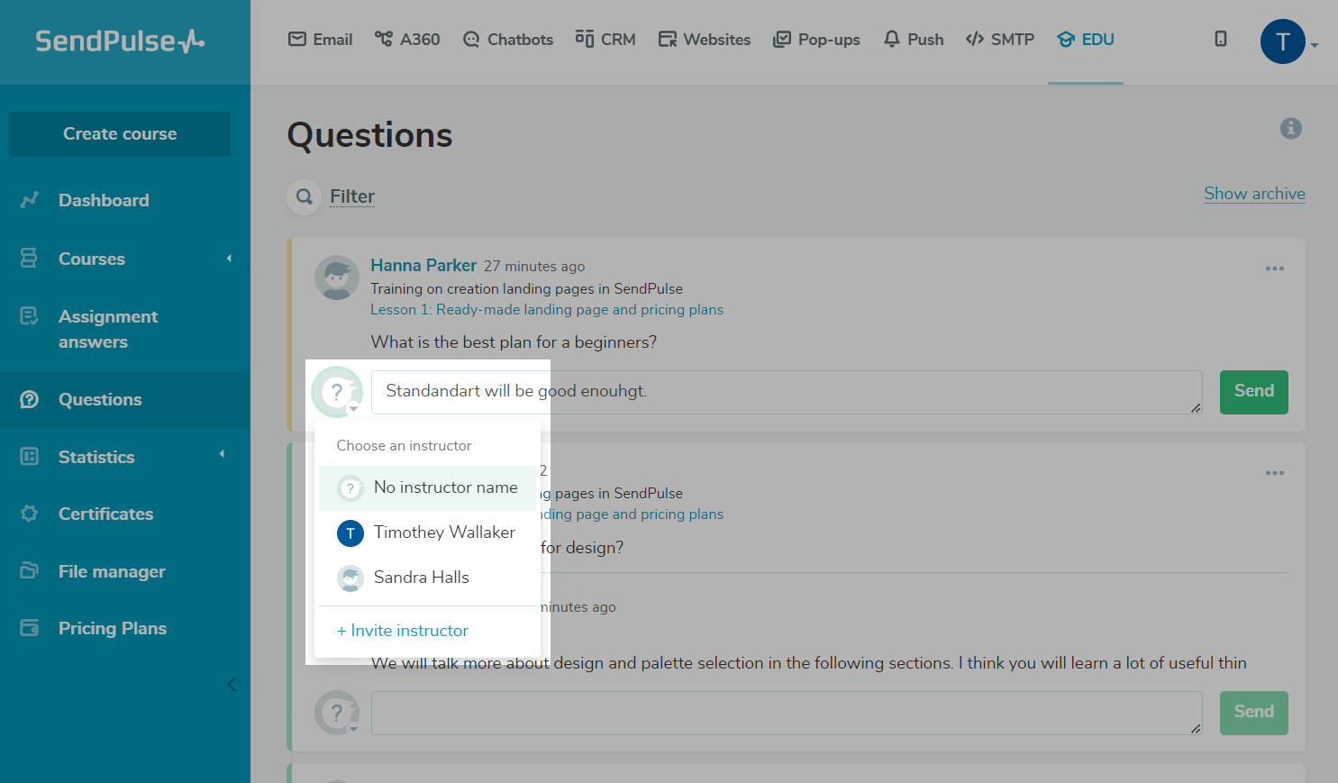Image resolution: width=1338 pixels, height=783 pixels.
Task: Click the mobile device icon in top bar
Action: pos(1220,39)
